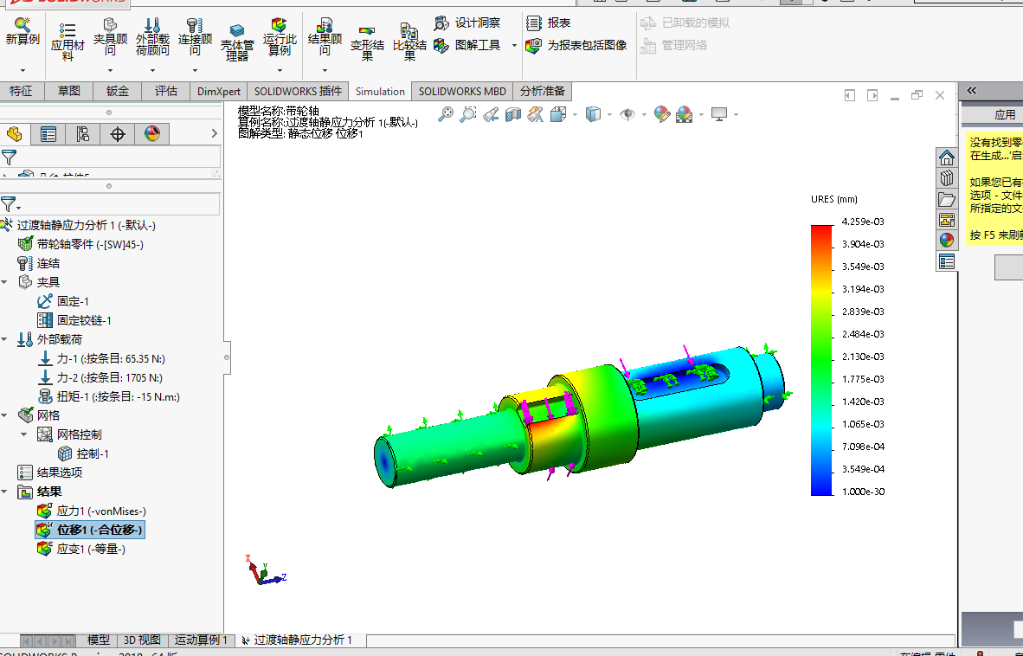Click Zoom to Area icon in view toolbar

467,115
